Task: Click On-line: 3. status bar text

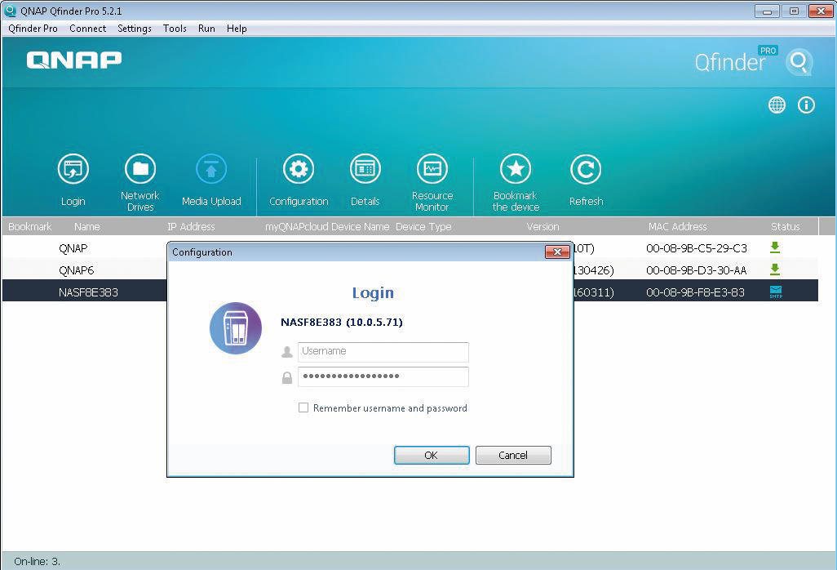Action: [x=37, y=561]
